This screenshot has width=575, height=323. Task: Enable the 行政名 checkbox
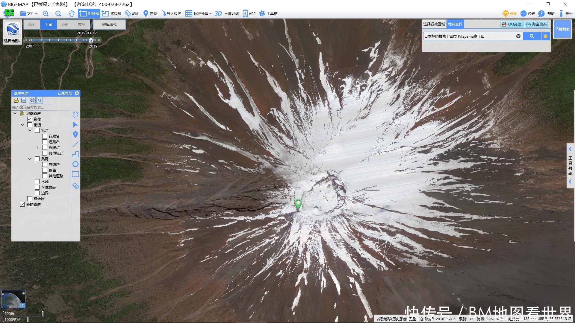click(45, 136)
